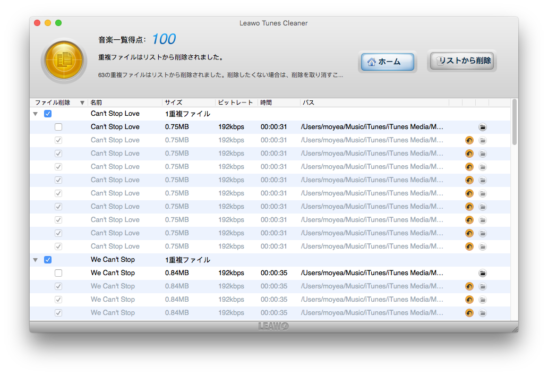Screen dimensions: 548x375
Task: Sort by the サイズ column header
Action: pyautogui.click(x=189, y=103)
